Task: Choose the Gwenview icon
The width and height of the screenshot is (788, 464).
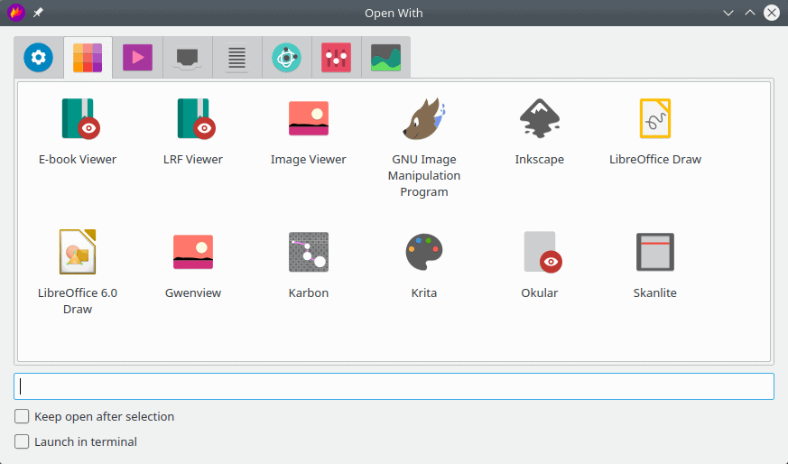Action: tap(193, 252)
